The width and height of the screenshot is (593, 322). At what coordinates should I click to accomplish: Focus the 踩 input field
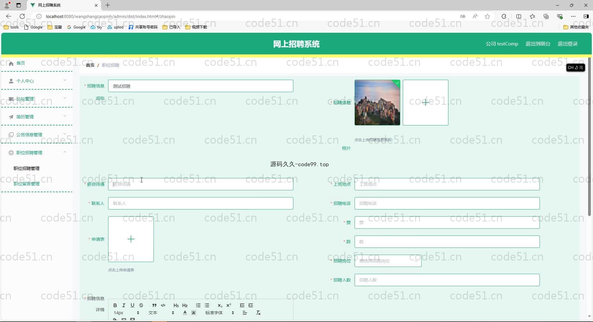(x=447, y=242)
